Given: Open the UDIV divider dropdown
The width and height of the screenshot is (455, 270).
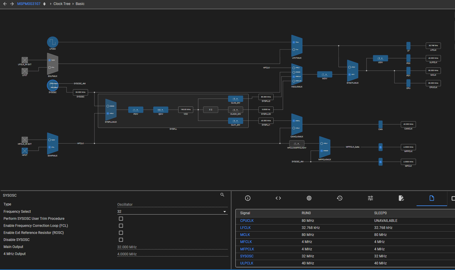Looking at the screenshot, I should click(x=380, y=58).
